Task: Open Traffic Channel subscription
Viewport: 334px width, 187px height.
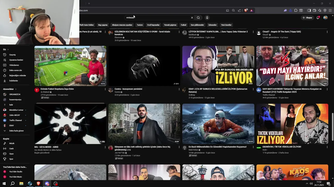Action: 16,120
